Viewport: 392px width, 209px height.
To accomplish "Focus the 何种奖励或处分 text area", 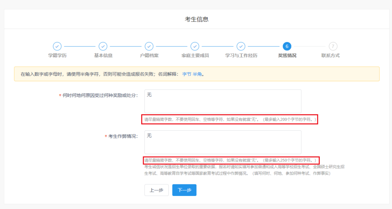I will pos(222,101).
